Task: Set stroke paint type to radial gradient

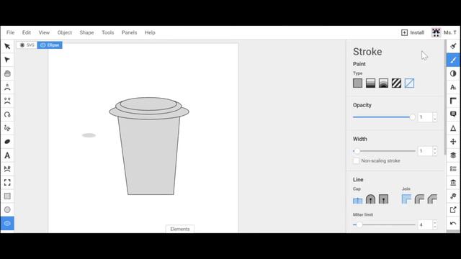Action: click(x=383, y=83)
